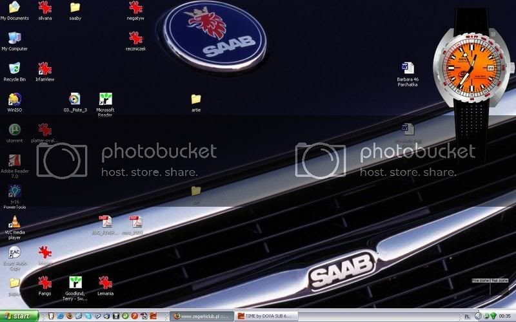The width and height of the screenshot is (516, 322).
Task: Launch VLC media player
Action: tap(14, 227)
